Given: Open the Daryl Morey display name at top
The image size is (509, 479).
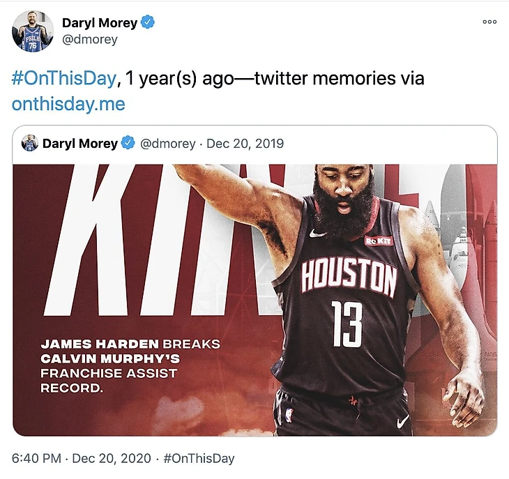Looking at the screenshot, I should 100,23.
